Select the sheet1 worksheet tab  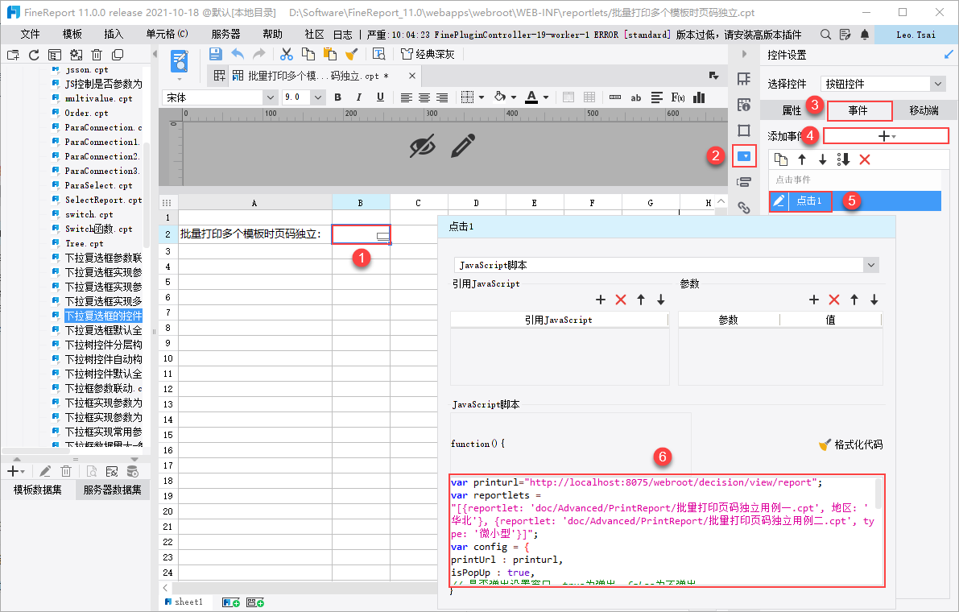click(x=184, y=602)
